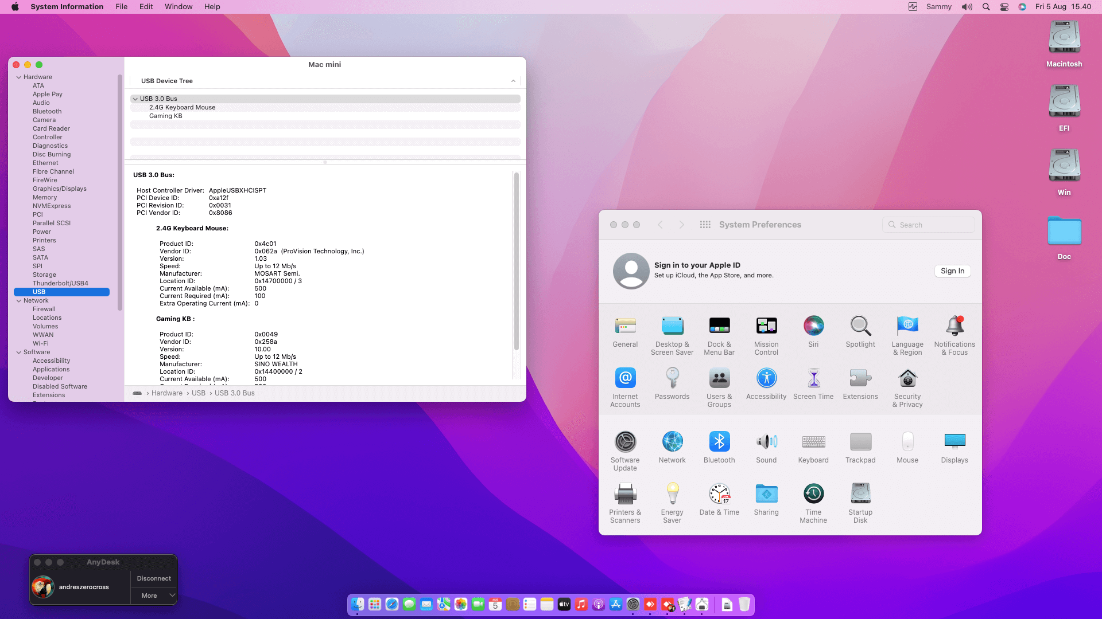This screenshot has width=1102, height=619.
Task: Show all preferences grid icon
Action: click(705, 225)
